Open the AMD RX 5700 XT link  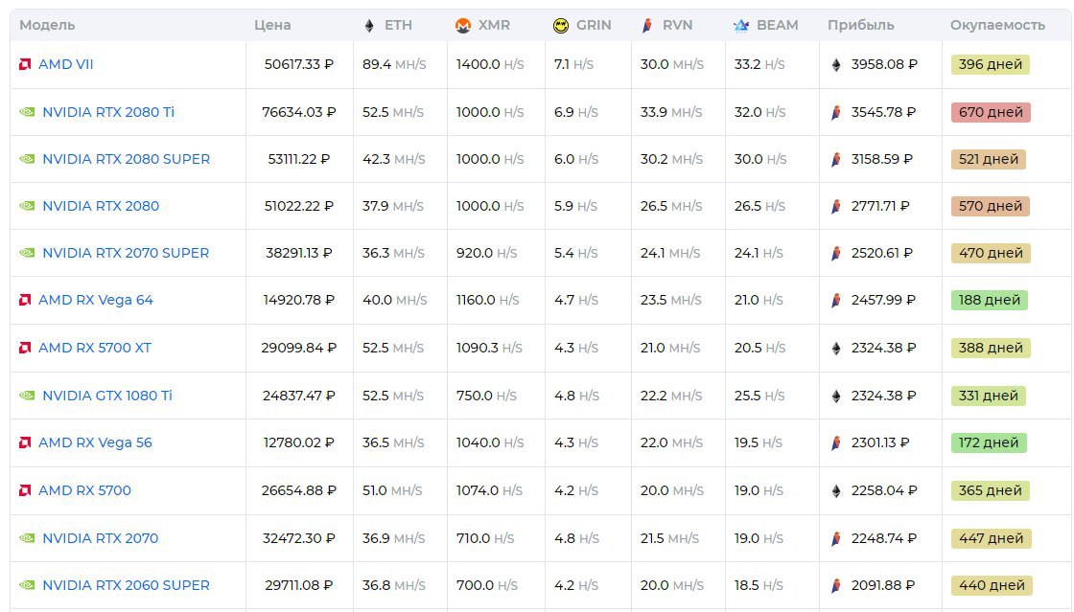click(95, 348)
